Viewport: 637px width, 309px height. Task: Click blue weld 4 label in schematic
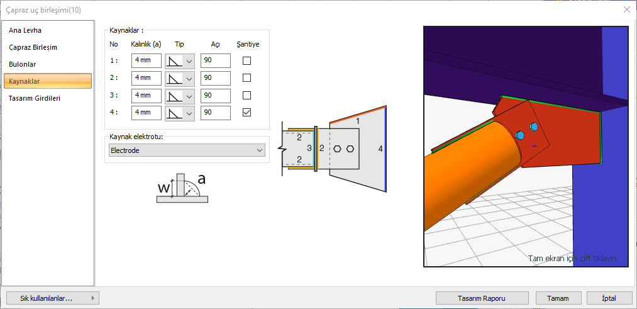click(x=380, y=149)
